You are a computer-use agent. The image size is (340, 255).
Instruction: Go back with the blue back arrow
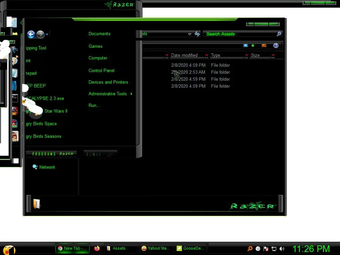tap(31, 34)
